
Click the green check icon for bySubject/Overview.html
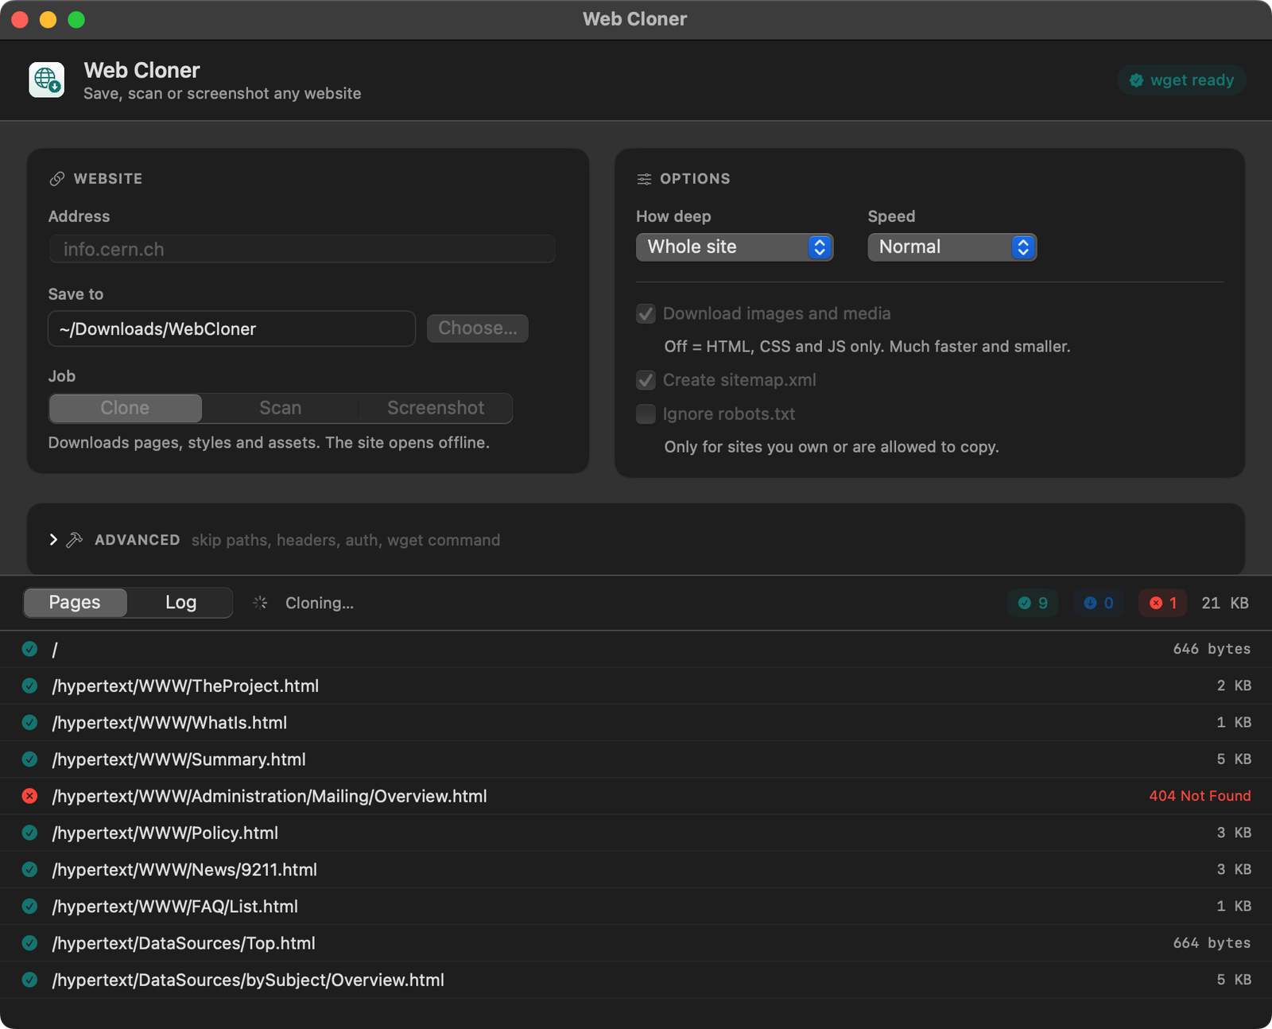click(29, 980)
